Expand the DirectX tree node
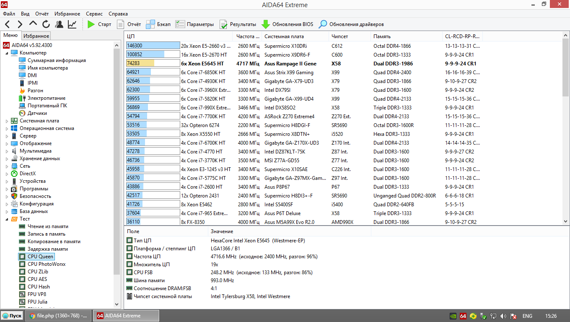The image size is (570, 322). coord(7,174)
